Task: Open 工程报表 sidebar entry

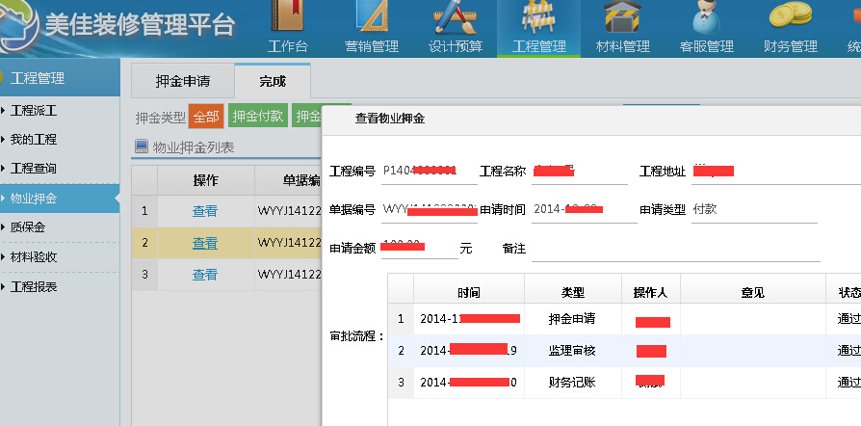Action: coord(34,287)
